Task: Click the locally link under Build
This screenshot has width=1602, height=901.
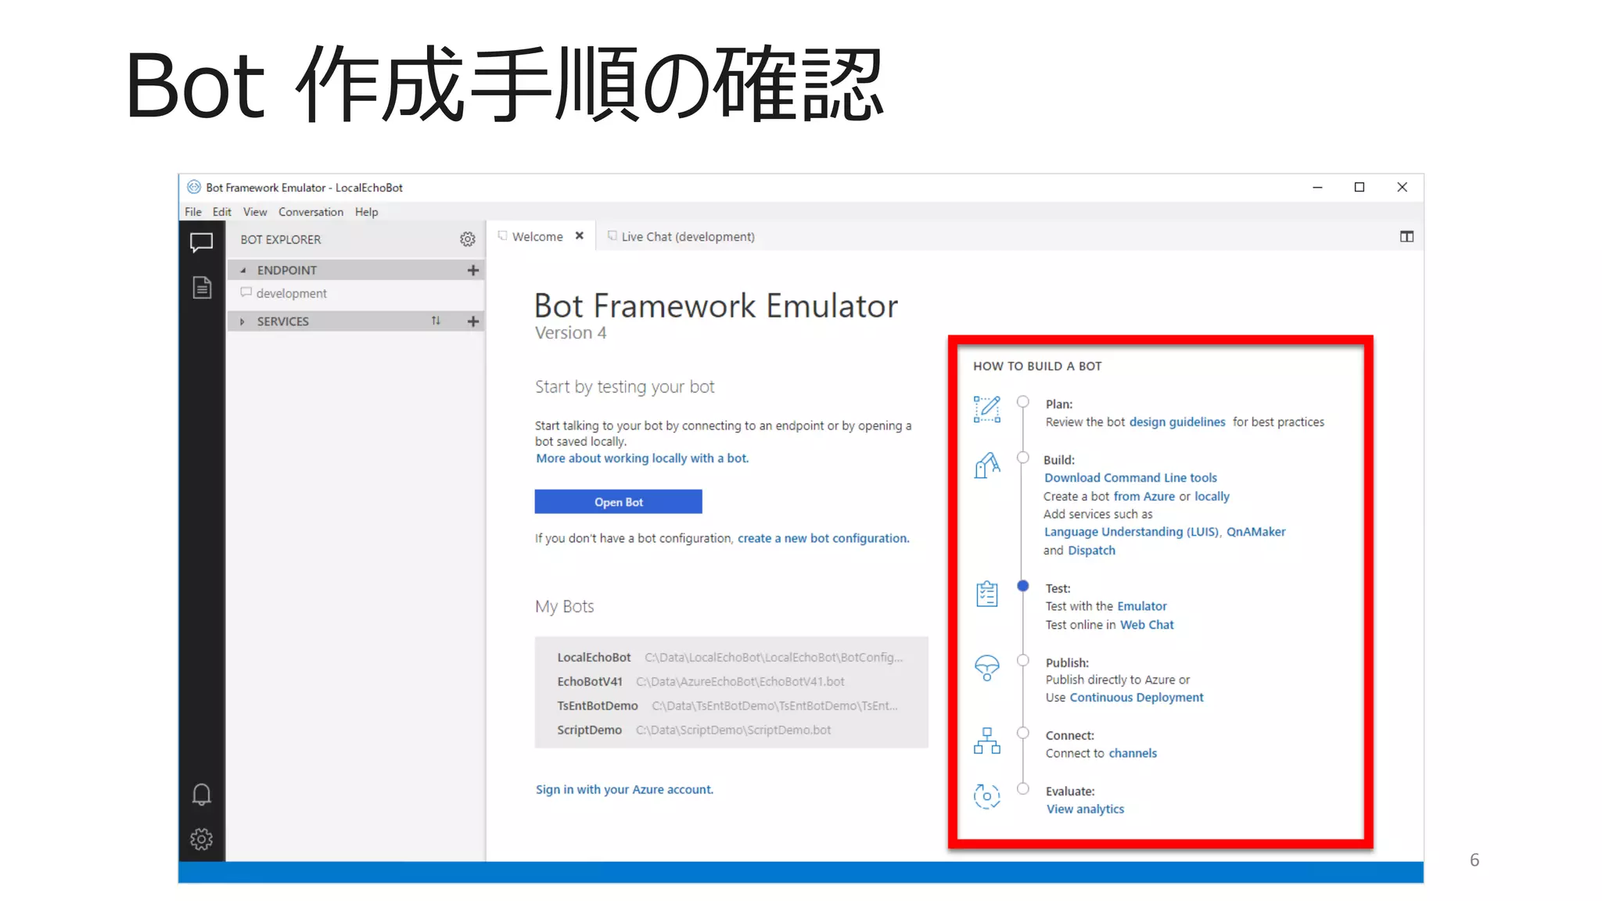Action: pos(1212,497)
